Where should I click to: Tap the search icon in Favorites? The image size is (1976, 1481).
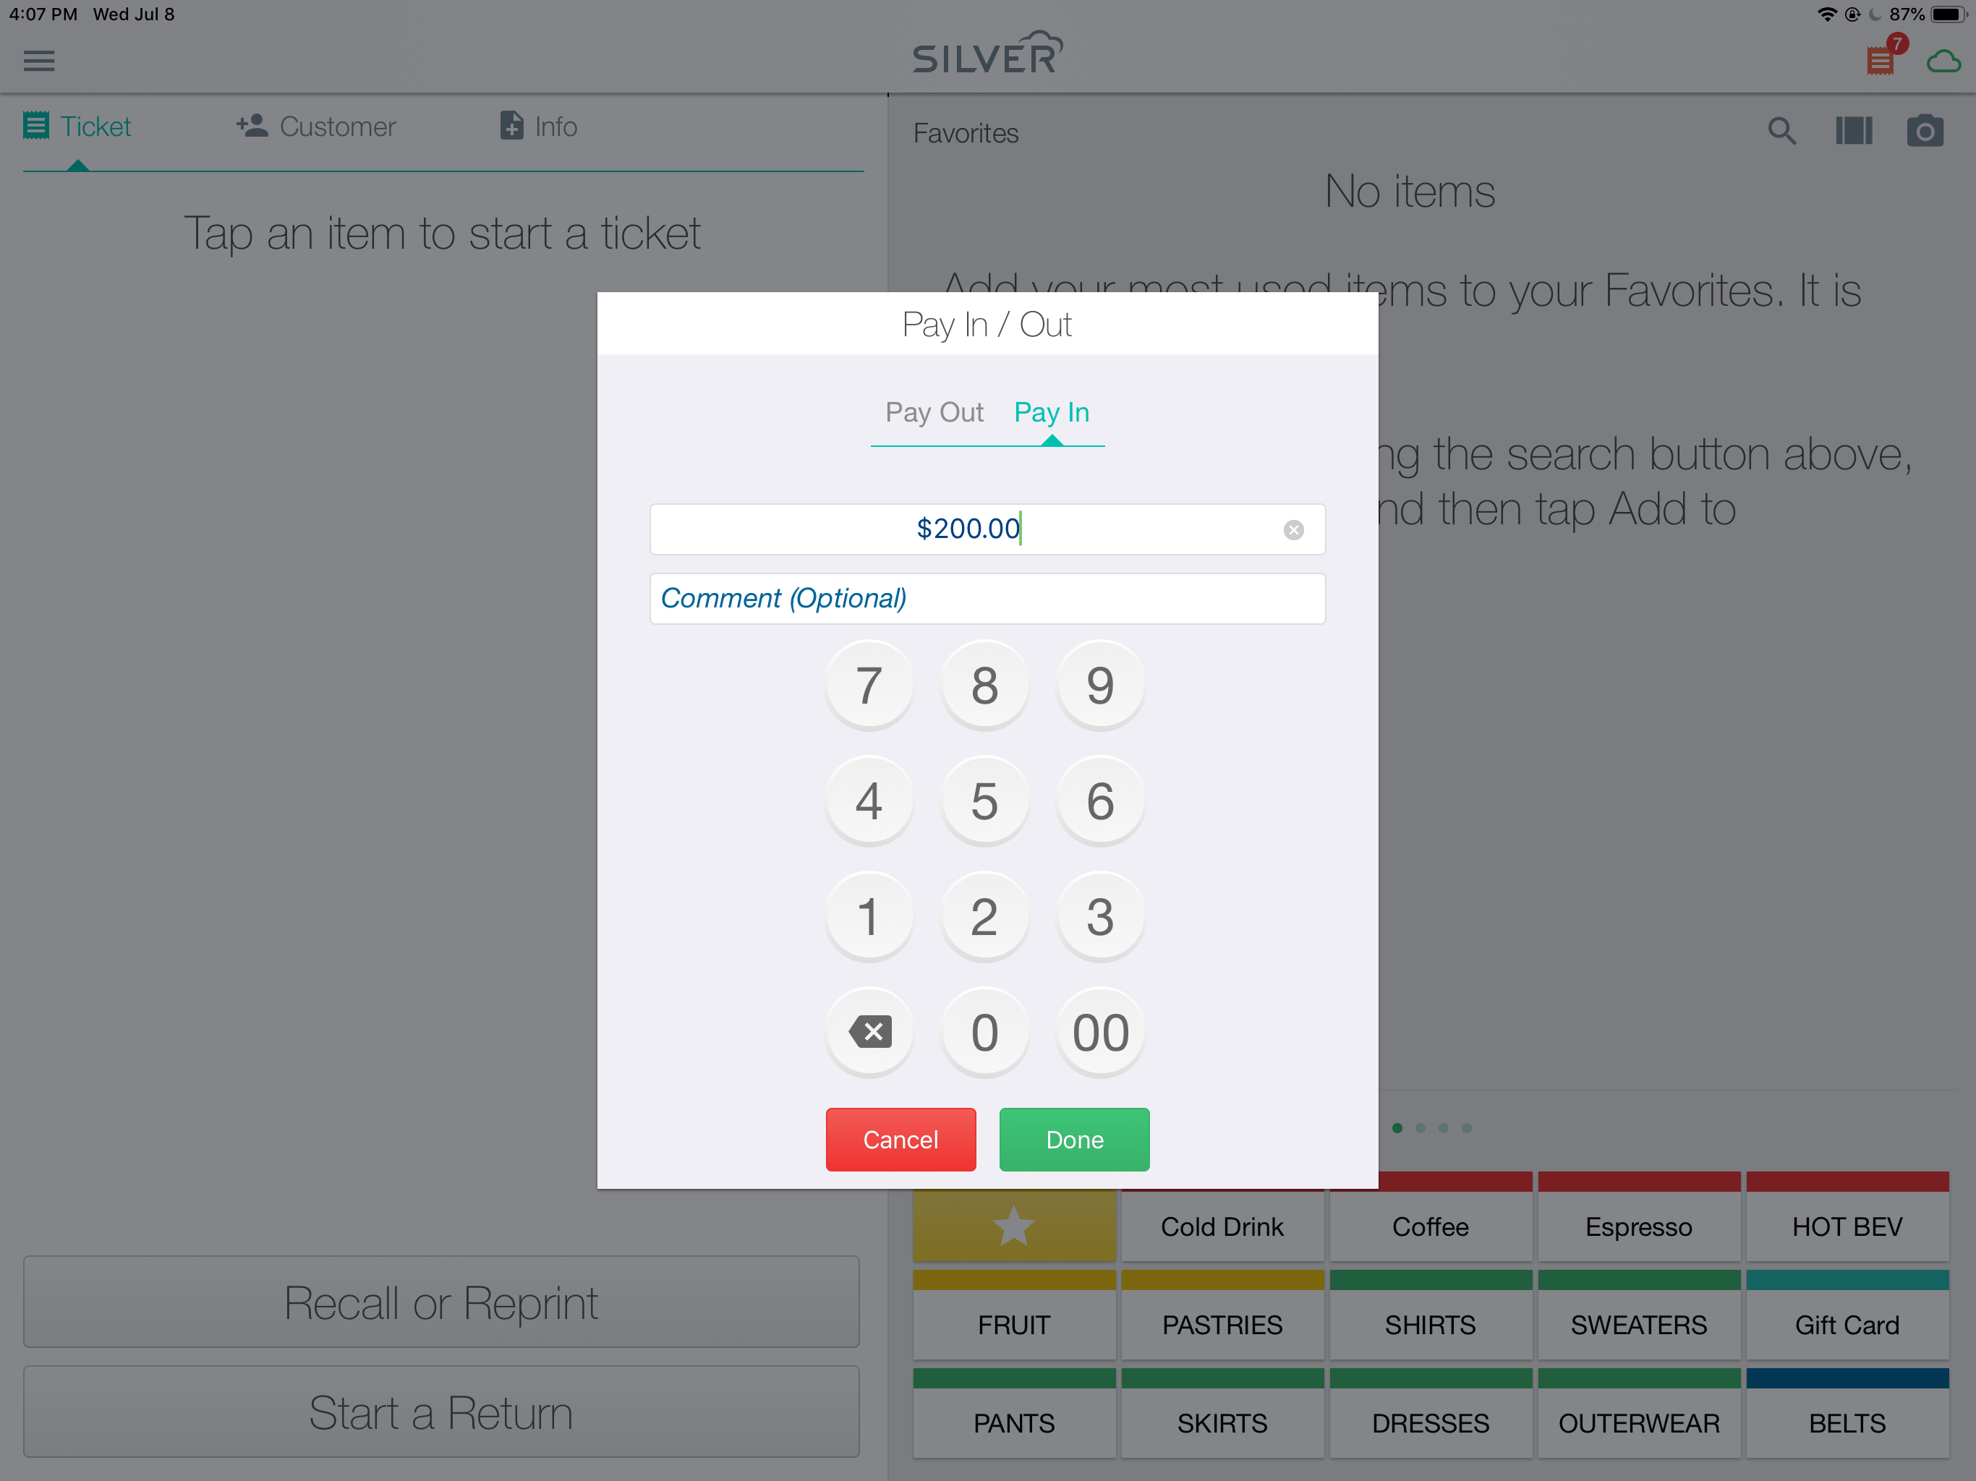[1781, 131]
